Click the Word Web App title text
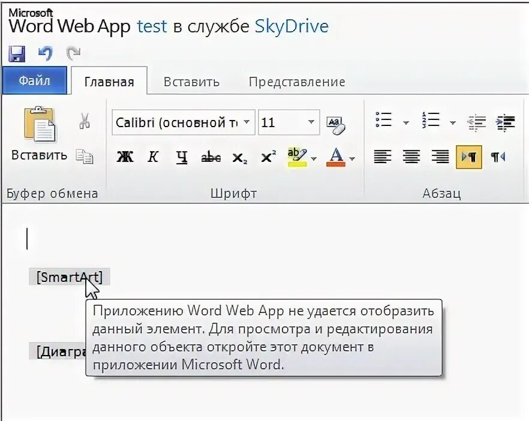Screen dimensions: 529x421 [69, 26]
